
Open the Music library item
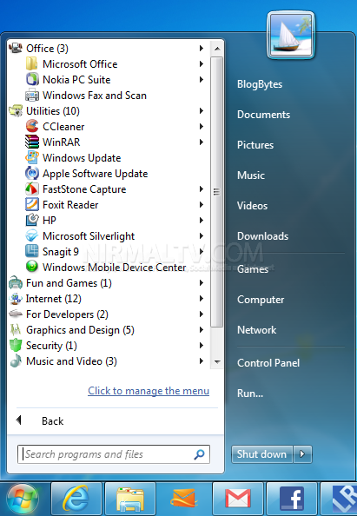coord(251,175)
